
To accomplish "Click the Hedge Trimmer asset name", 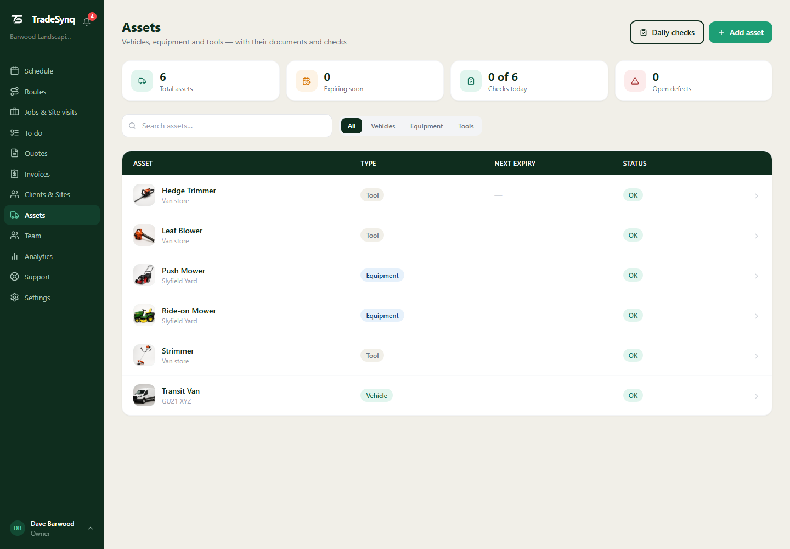I will (189, 191).
